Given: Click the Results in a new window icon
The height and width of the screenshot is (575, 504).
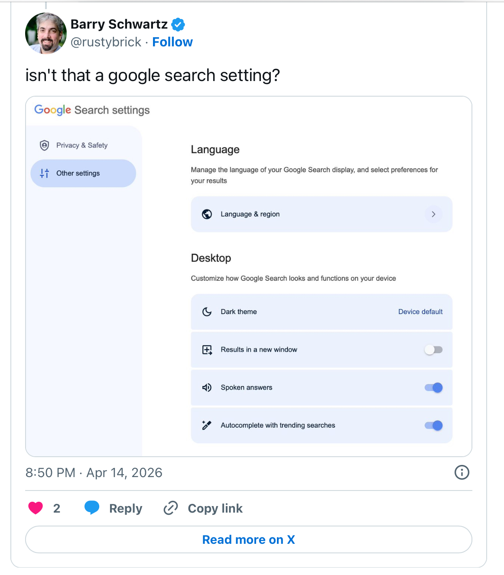Looking at the screenshot, I should coord(207,349).
